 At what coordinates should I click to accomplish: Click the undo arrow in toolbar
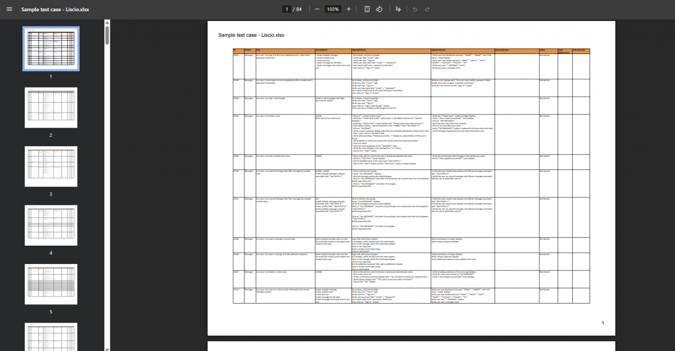415,9
